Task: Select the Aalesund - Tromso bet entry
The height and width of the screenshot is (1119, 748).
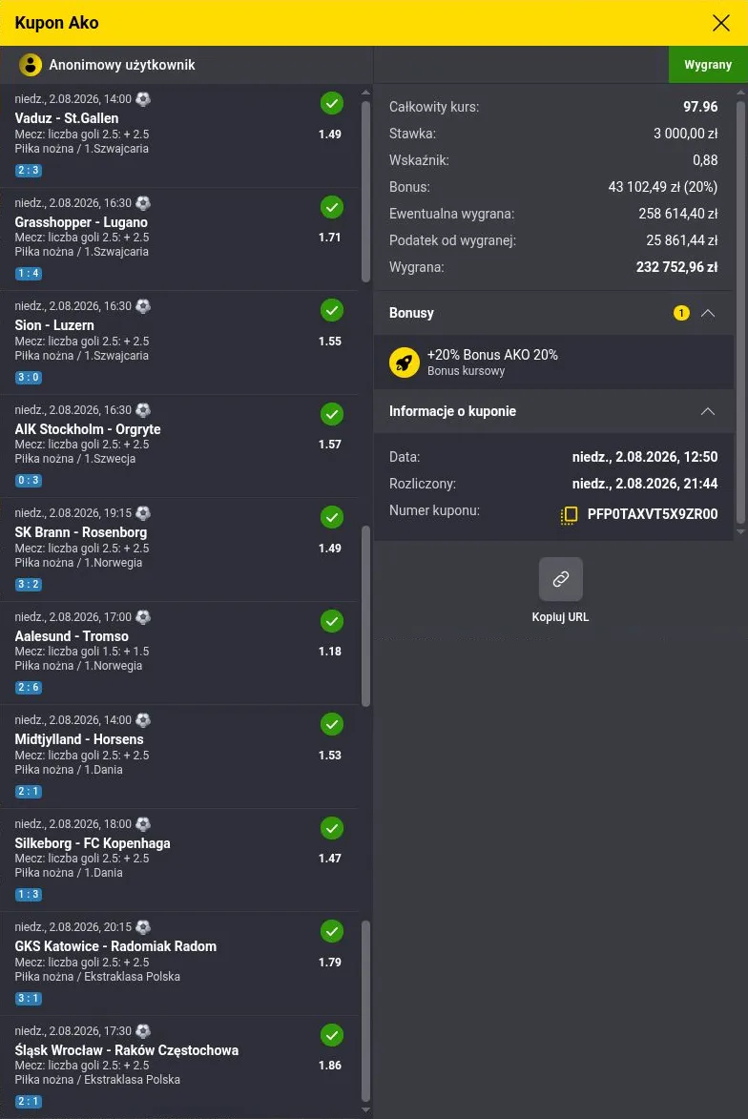Action: click(x=179, y=653)
